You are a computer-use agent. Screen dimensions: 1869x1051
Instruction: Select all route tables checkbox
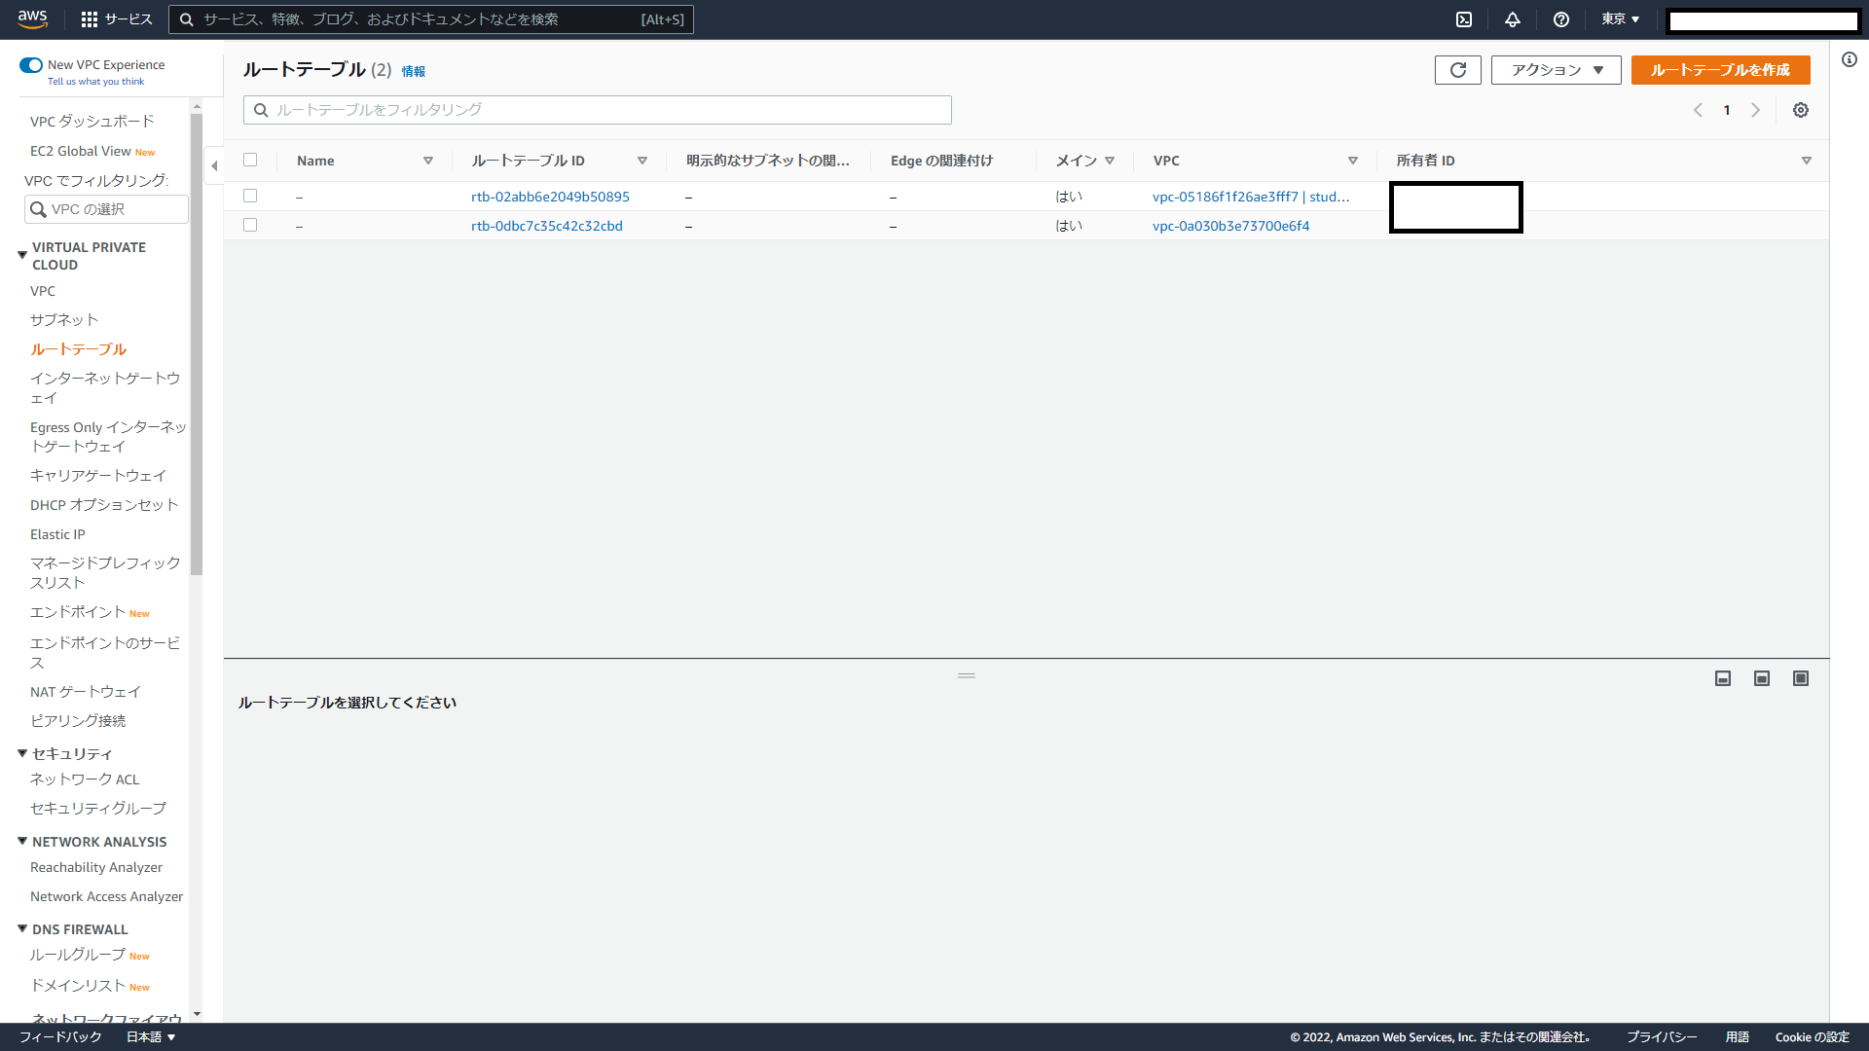click(x=250, y=161)
